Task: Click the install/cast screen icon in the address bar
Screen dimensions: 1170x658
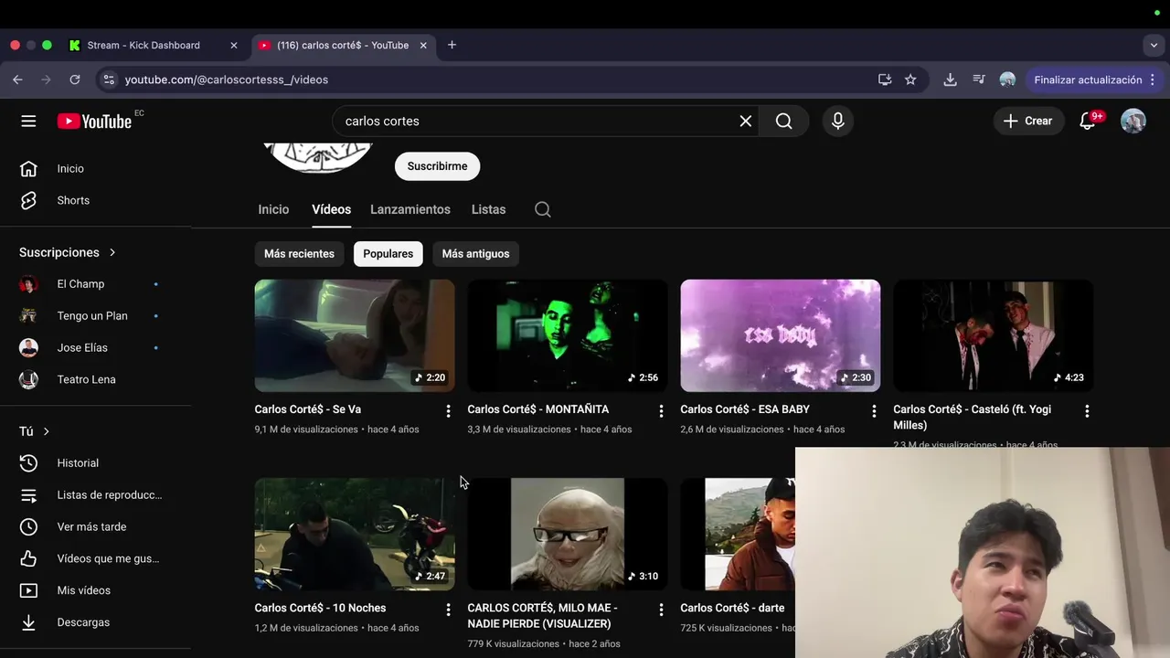Action: [x=885, y=80]
